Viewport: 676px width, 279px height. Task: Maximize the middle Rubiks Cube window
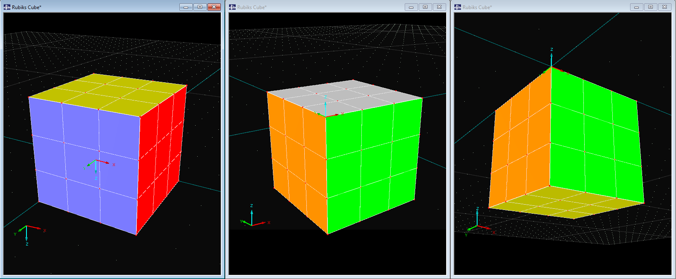425,7
